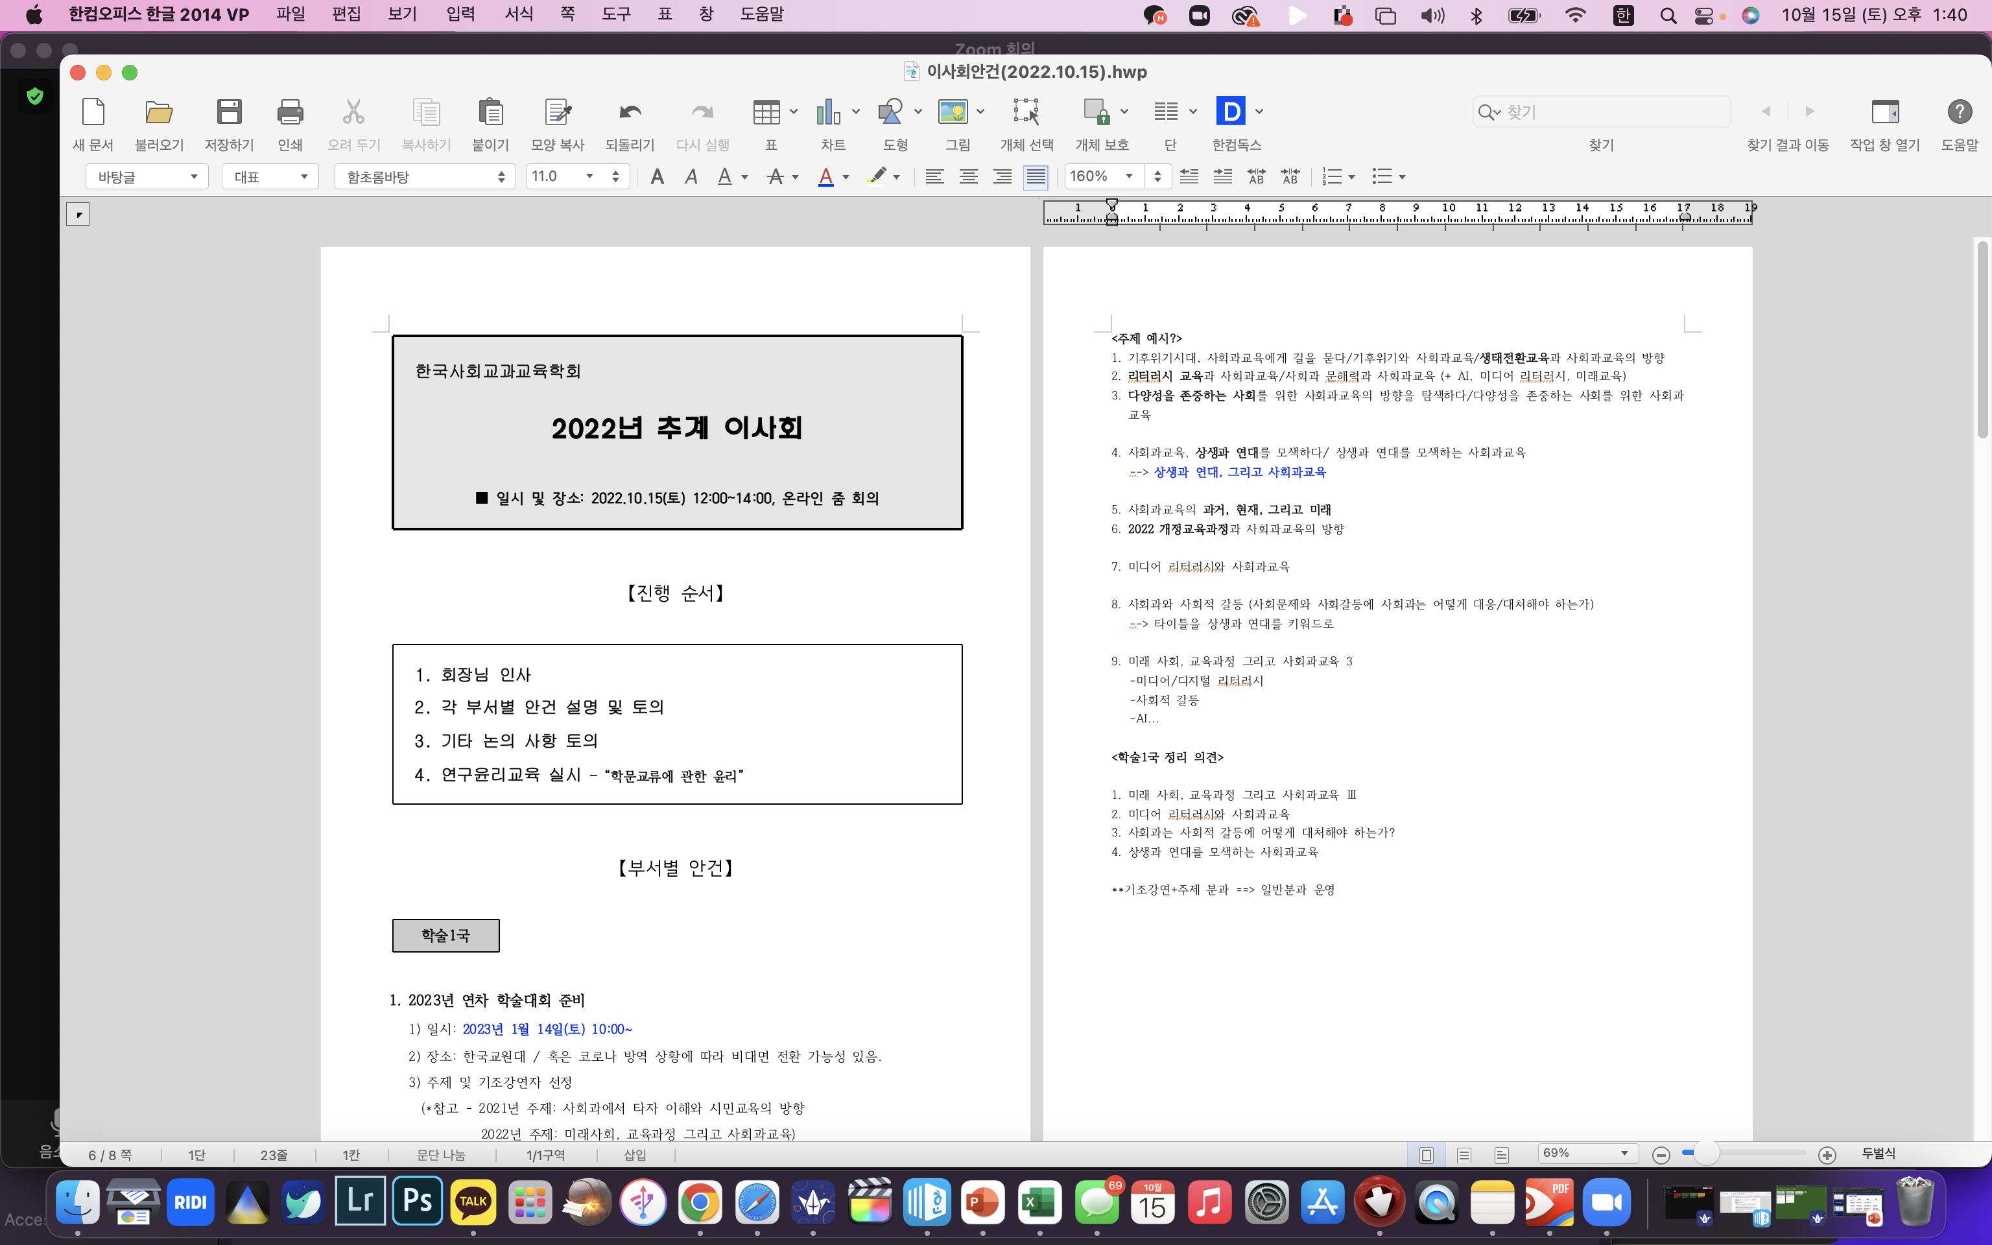The height and width of the screenshot is (1245, 1992).
Task: Expand the numbered list dropdown arrow
Action: [x=1351, y=177]
